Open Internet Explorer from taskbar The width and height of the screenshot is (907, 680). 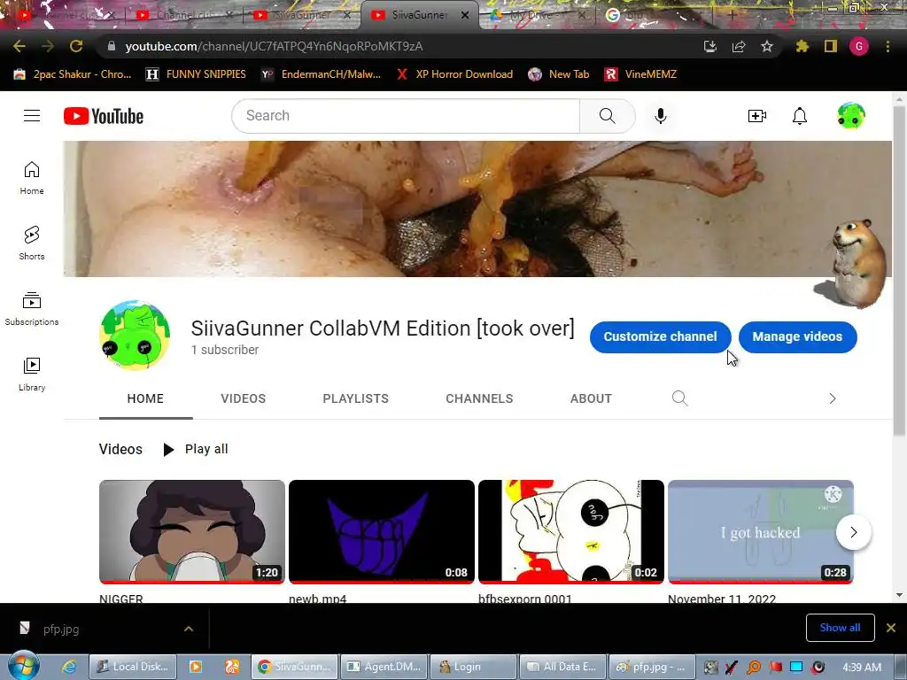click(x=69, y=667)
